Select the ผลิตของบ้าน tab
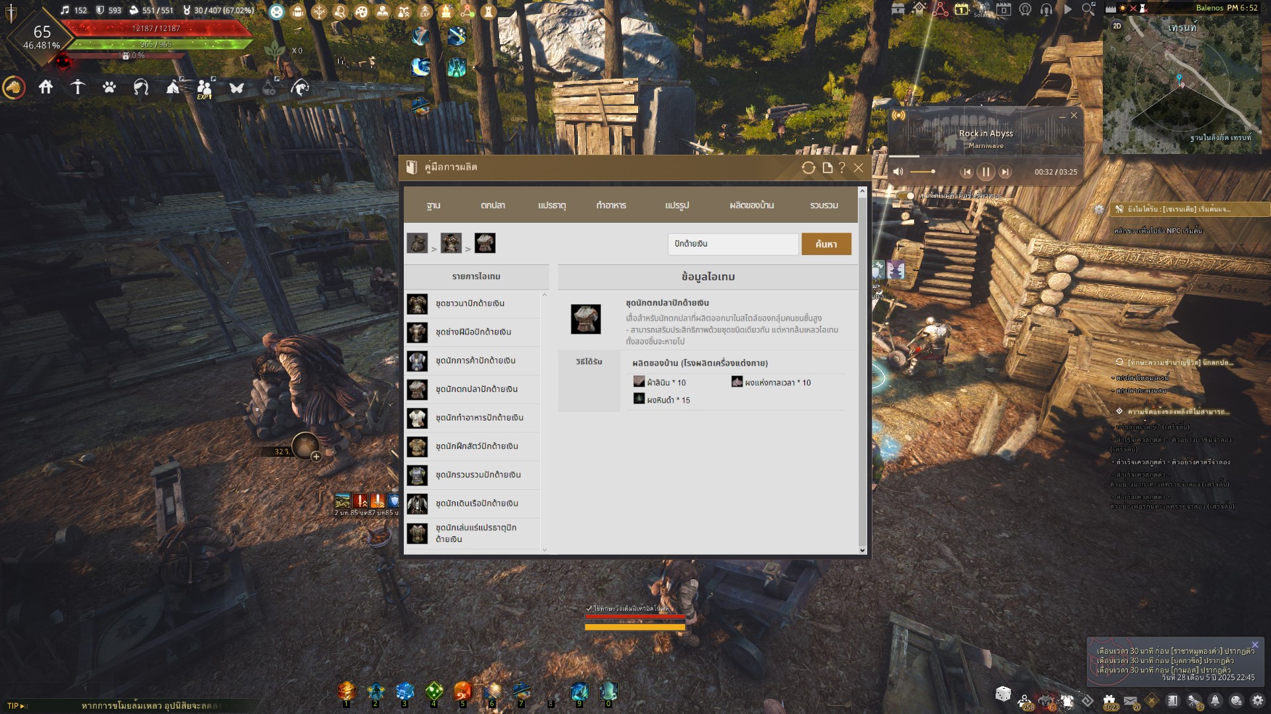 pyautogui.click(x=751, y=206)
